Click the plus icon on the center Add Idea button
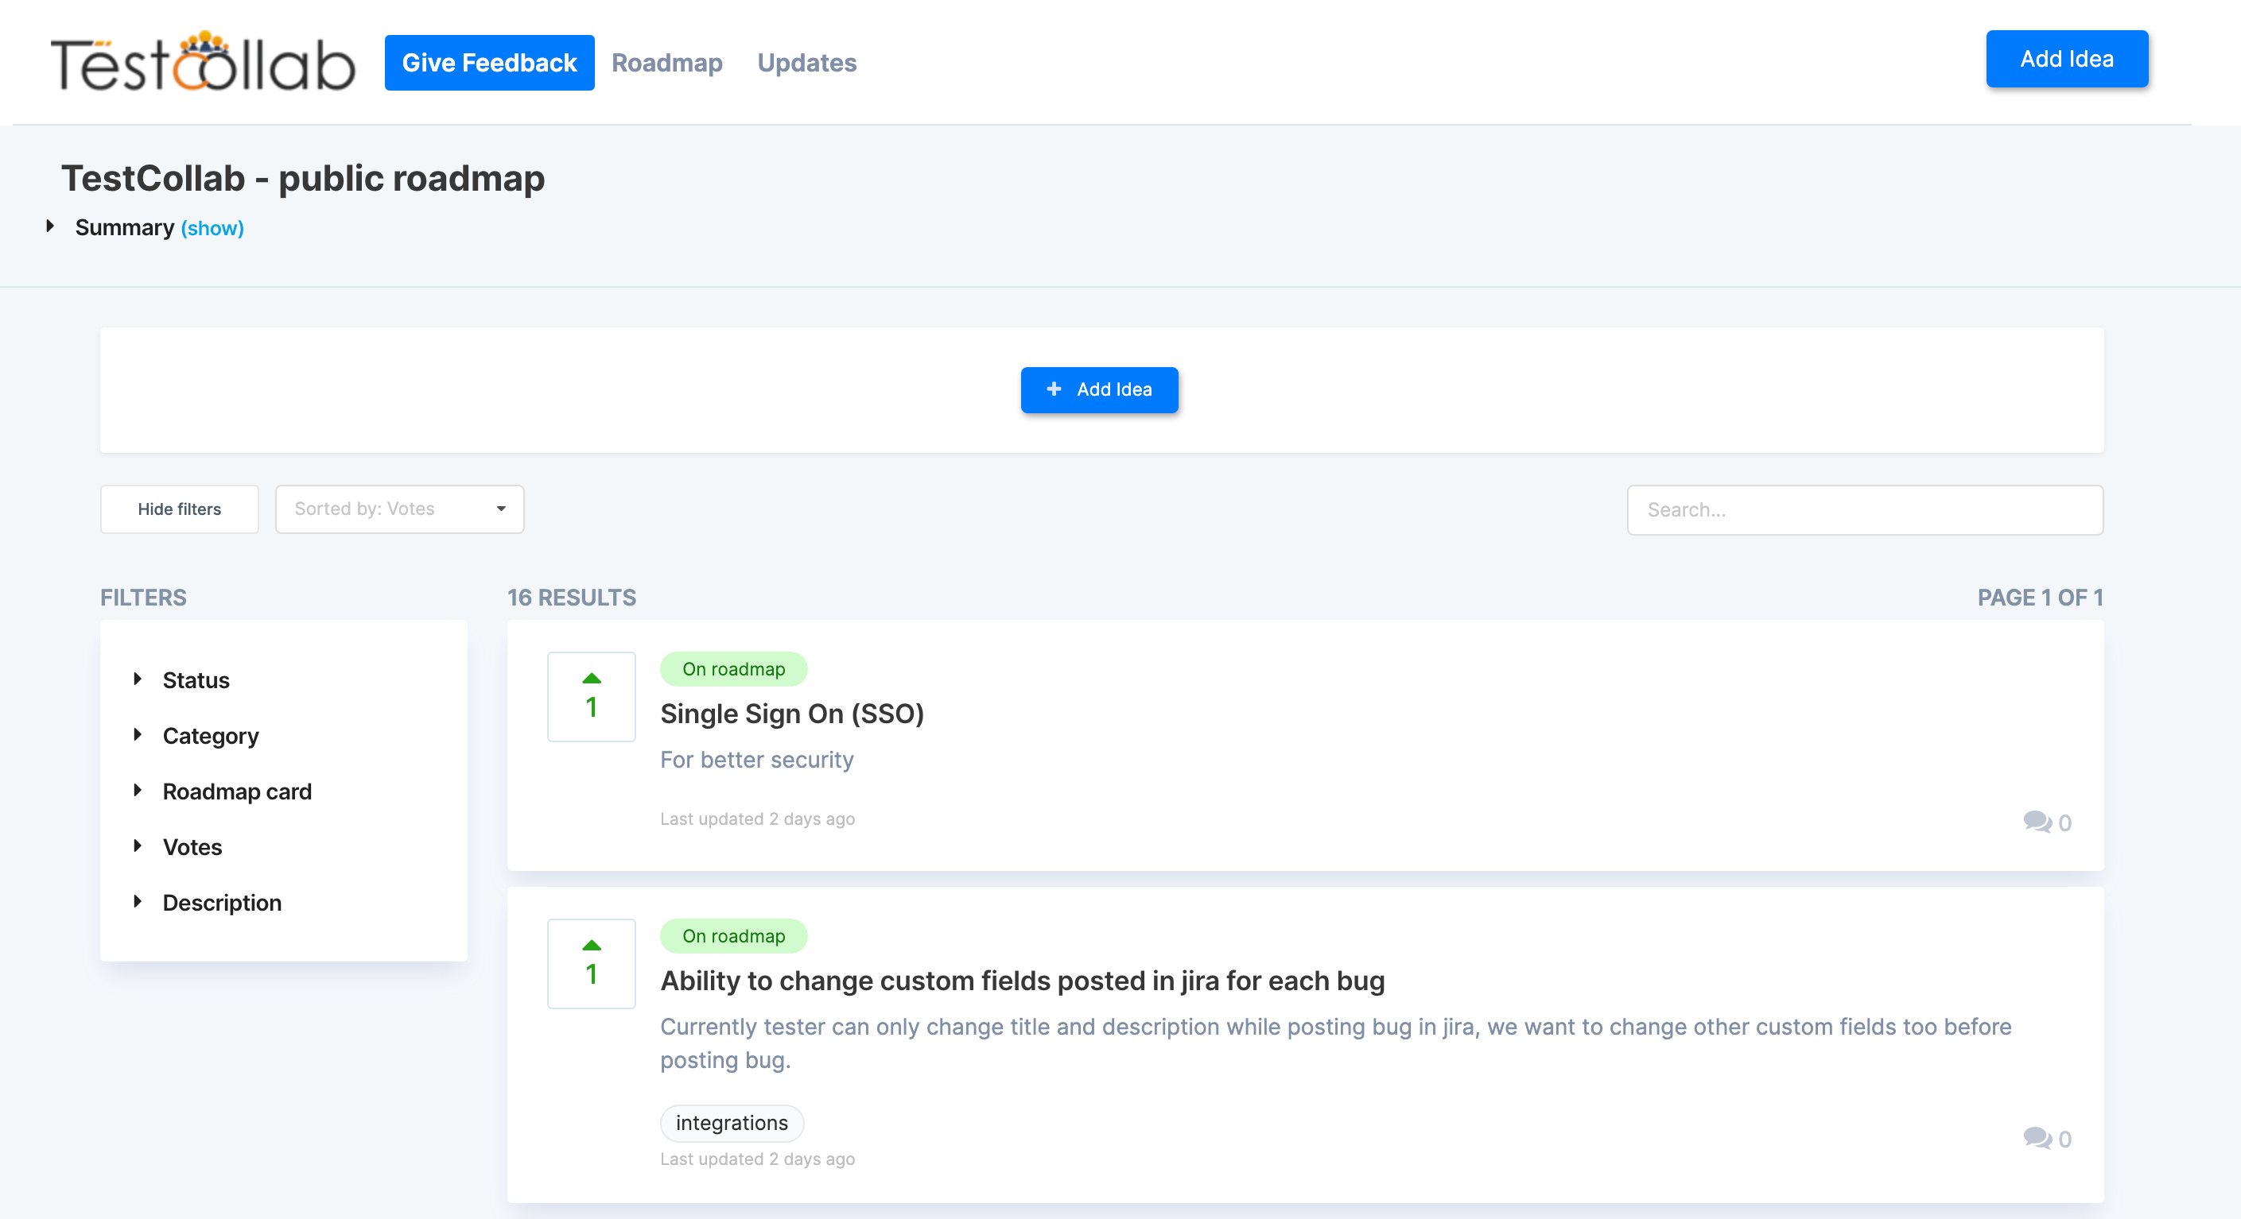 click(1054, 389)
